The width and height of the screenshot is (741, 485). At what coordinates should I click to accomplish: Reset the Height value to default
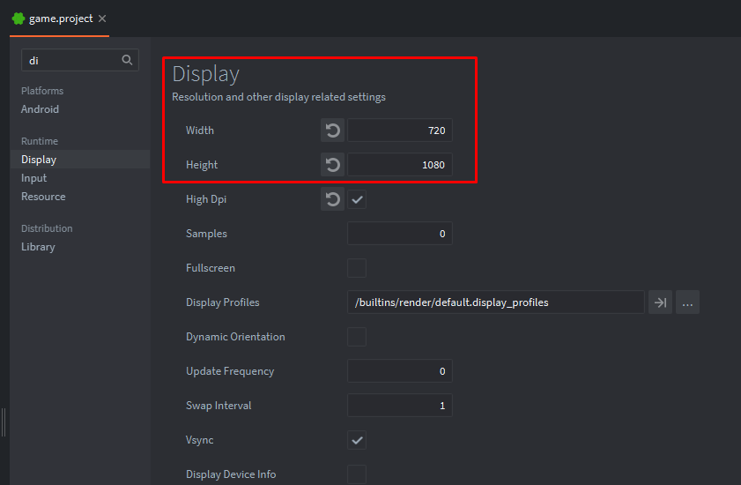click(x=332, y=165)
